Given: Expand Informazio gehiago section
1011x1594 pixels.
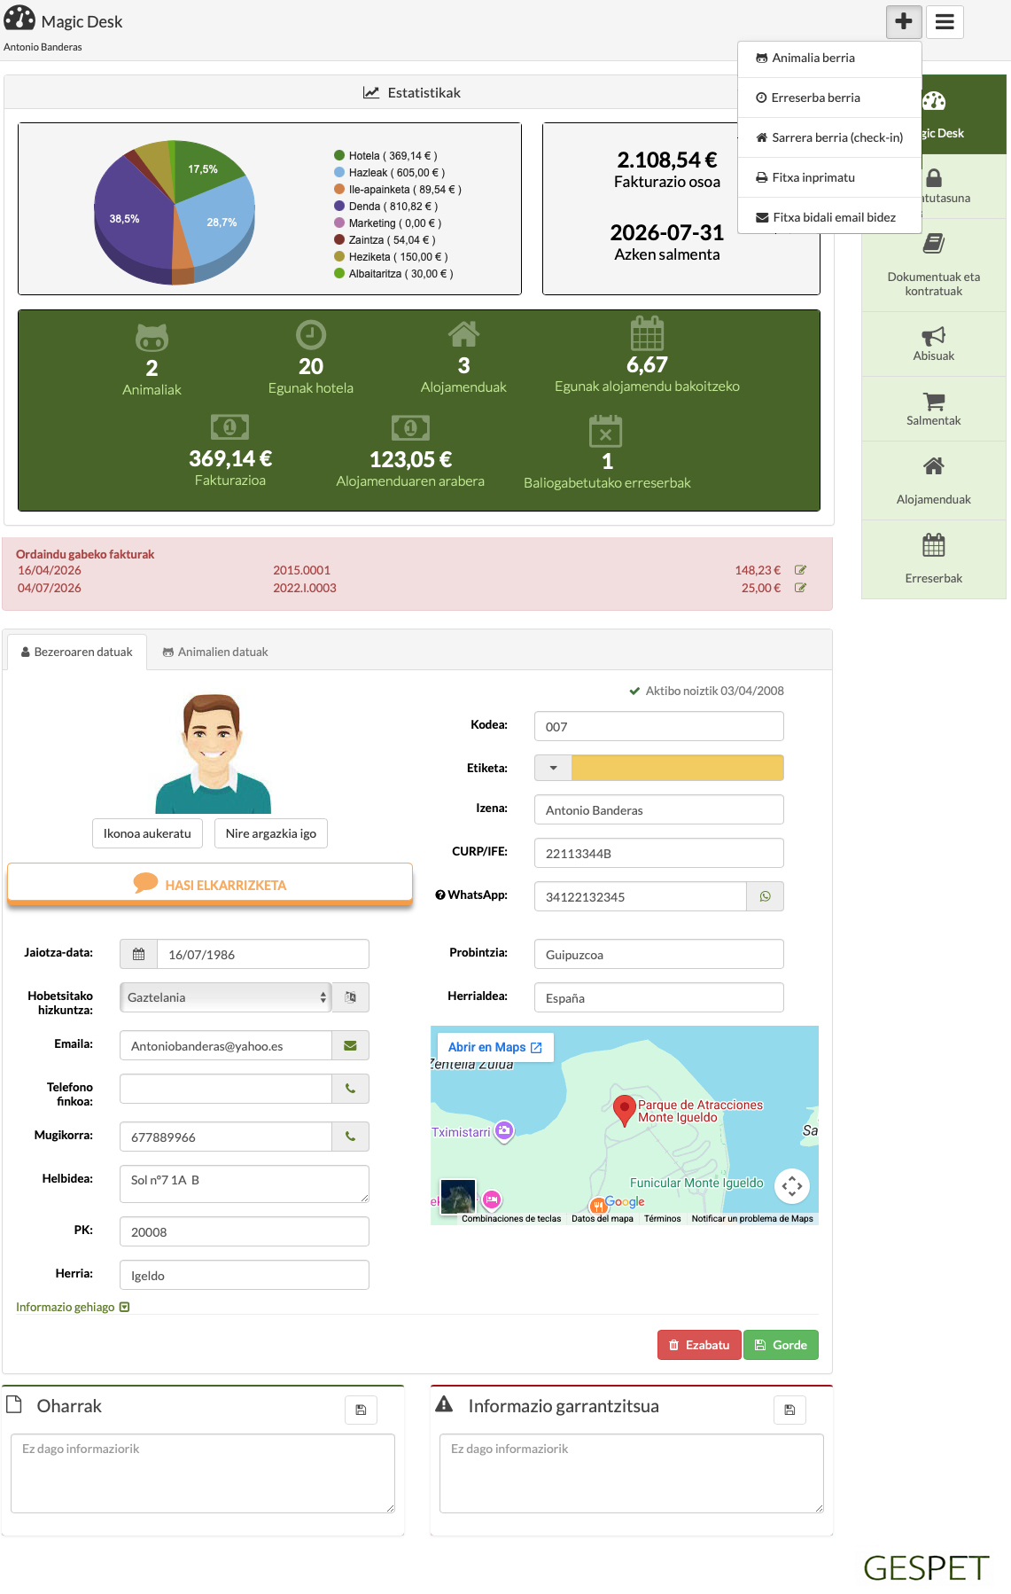Looking at the screenshot, I should (73, 1307).
